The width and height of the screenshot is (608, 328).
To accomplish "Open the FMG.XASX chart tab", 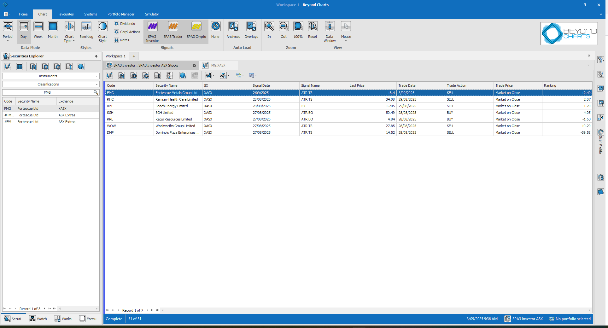I will pyautogui.click(x=217, y=65).
